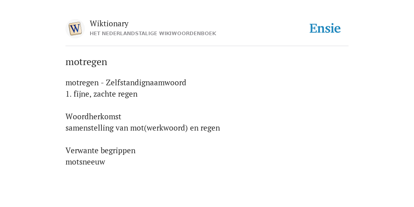This screenshot has width=414, height=207.
Task: Click the horizontal divider under the header
Action: tap(207, 46)
